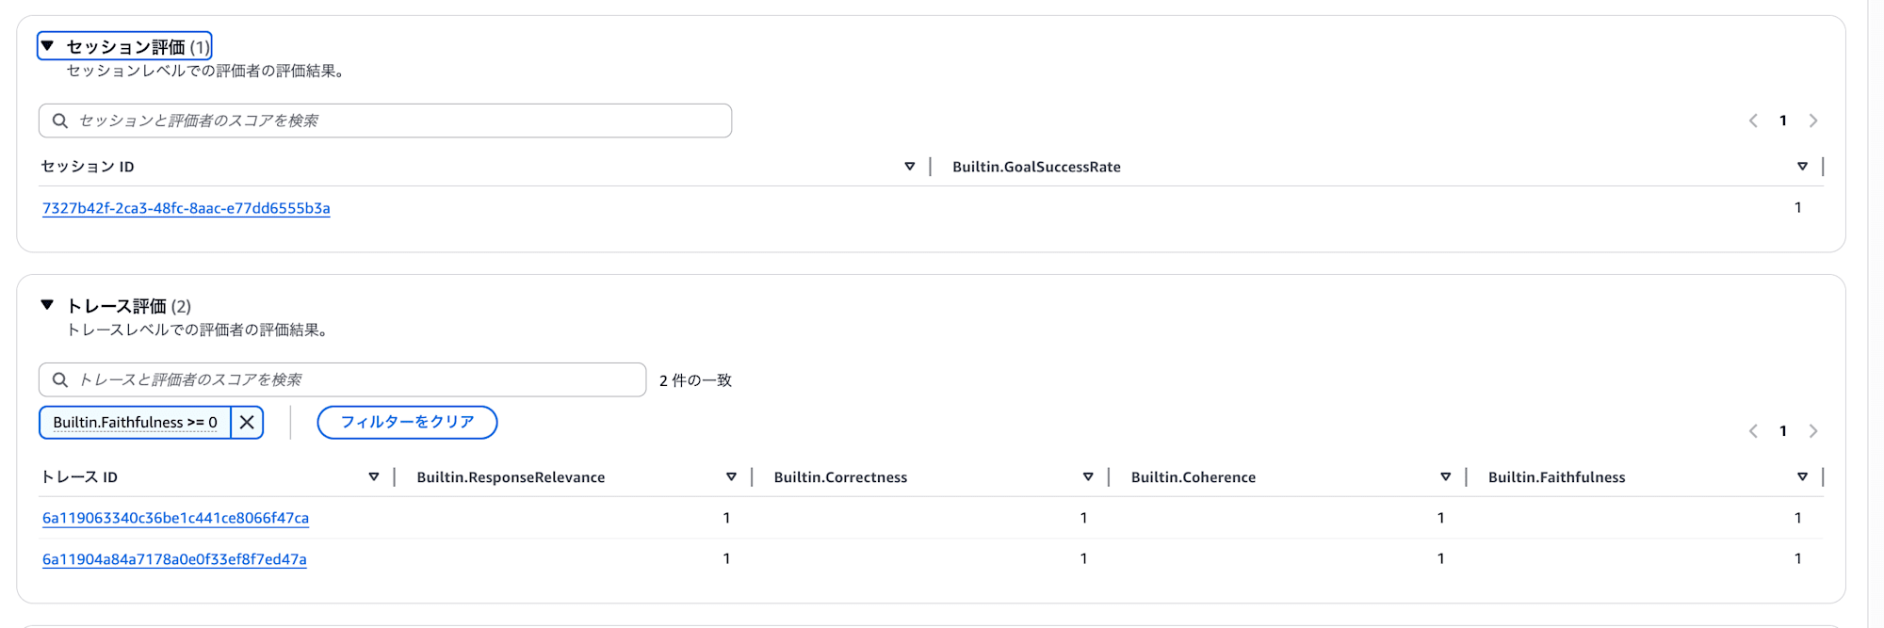1884x628 pixels.
Task: Open session 7327b42f-2ca3-48fc-8aac-e77dd6555b3a
Action: pyautogui.click(x=186, y=208)
